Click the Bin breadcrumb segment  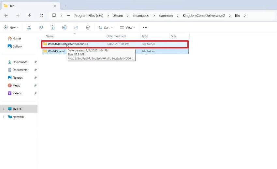[x=237, y=16]
